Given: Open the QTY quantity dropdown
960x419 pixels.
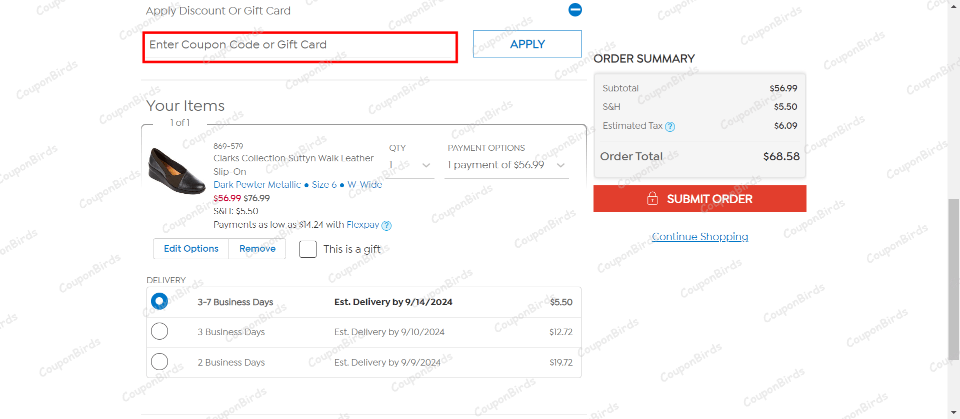Looking at the screenshot, I should point(409,165).
